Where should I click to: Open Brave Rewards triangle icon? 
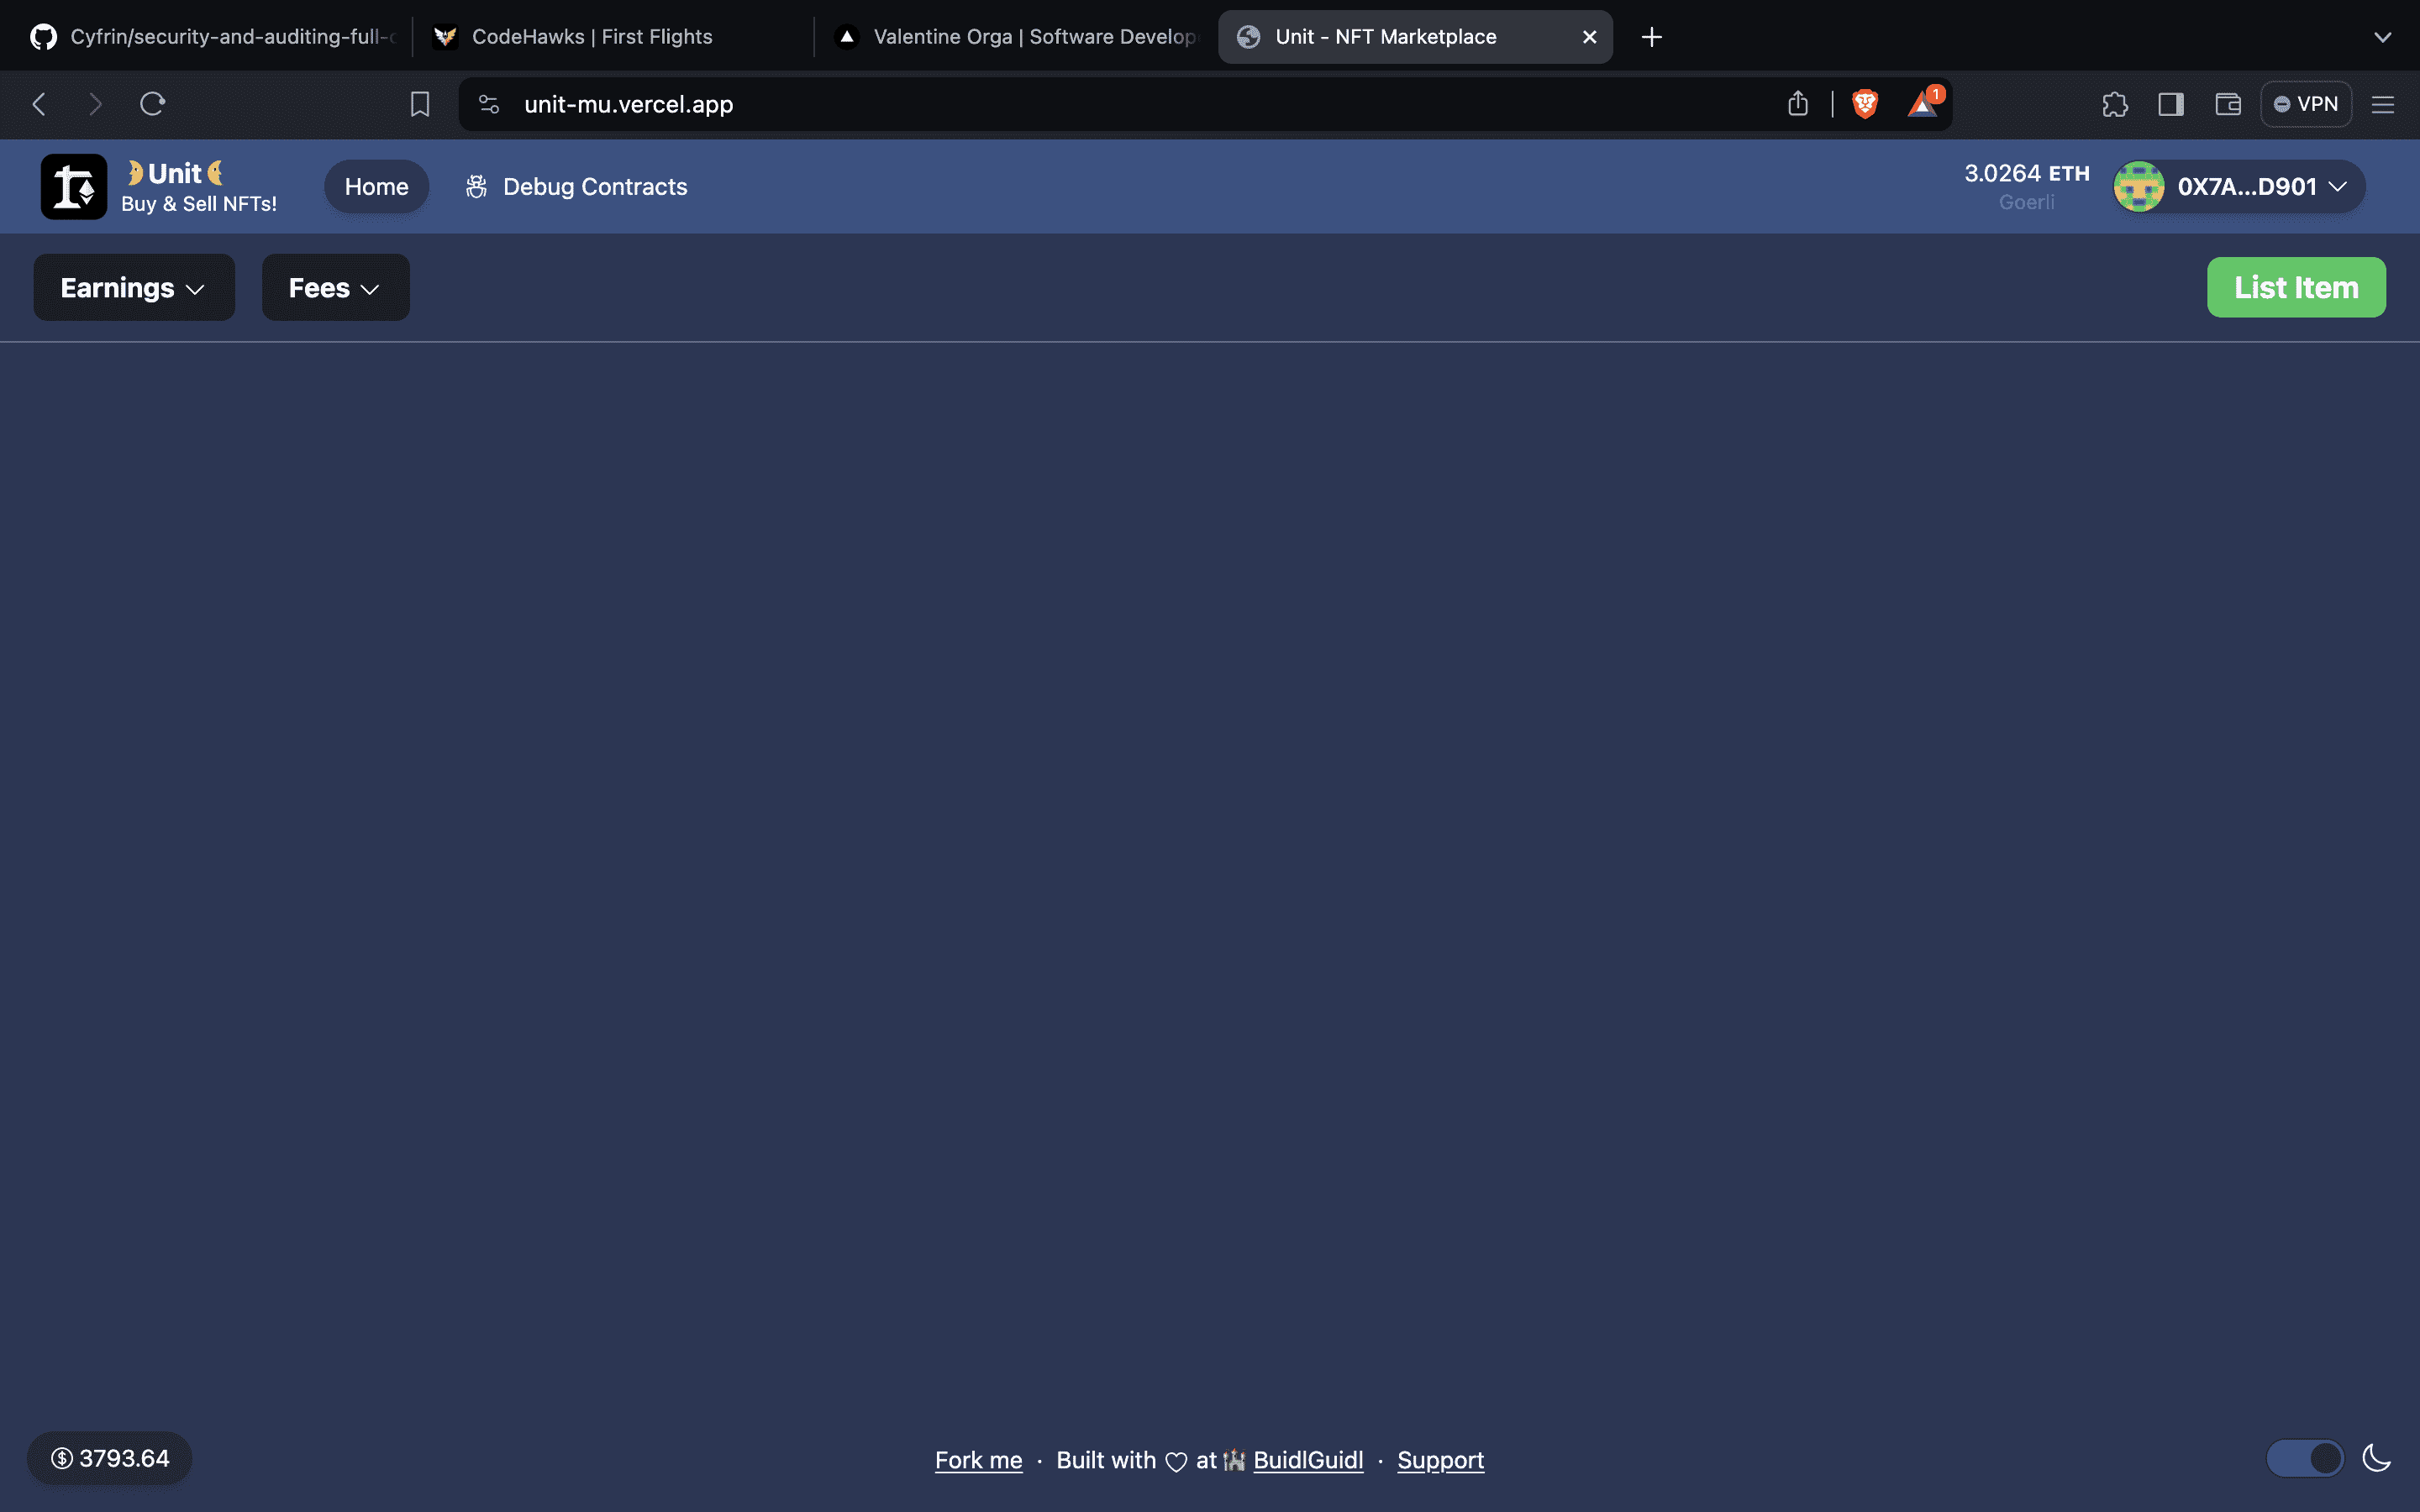[x=1923, y=103]
